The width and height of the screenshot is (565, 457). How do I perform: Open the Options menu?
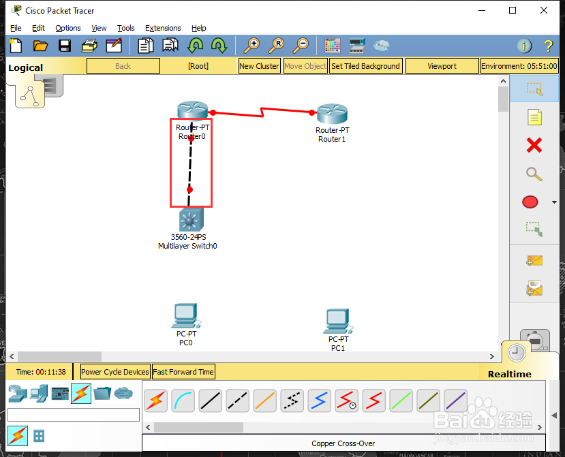[67, 28]
